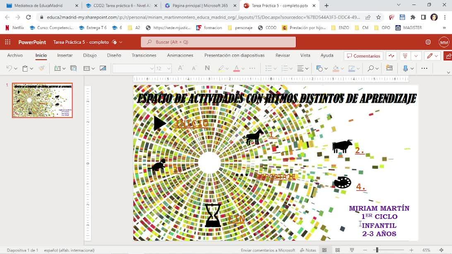Click the increase font size icon
This screenshot has height=254, width=452.
pyautogui.click(x=180, y=68)
